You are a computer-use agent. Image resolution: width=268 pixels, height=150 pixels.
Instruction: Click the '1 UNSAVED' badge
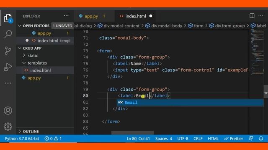(62, 26)
